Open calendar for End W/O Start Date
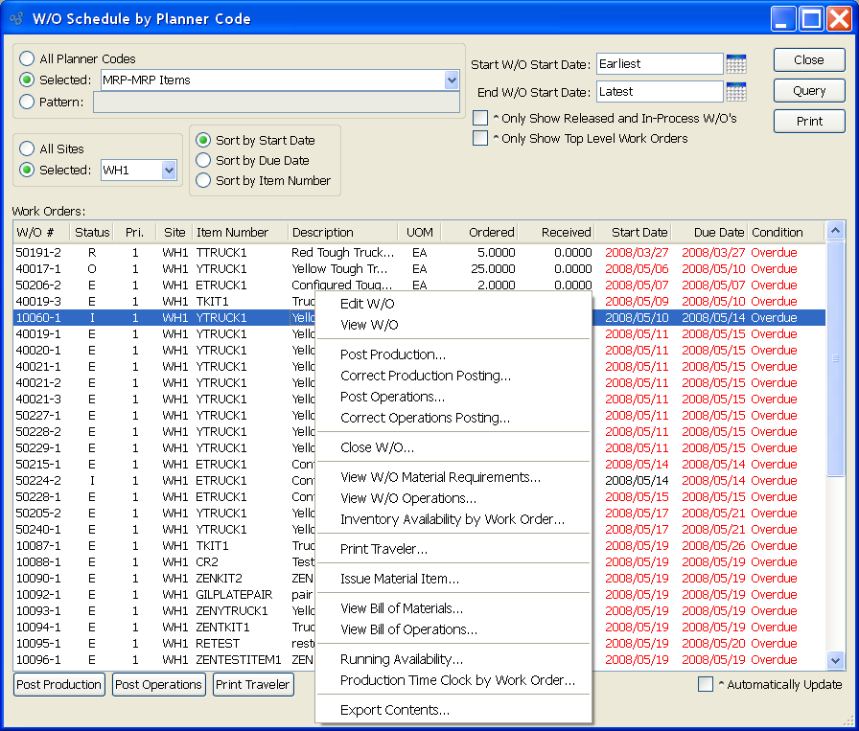This screenshot has height=731, width=859. (735, 92)
